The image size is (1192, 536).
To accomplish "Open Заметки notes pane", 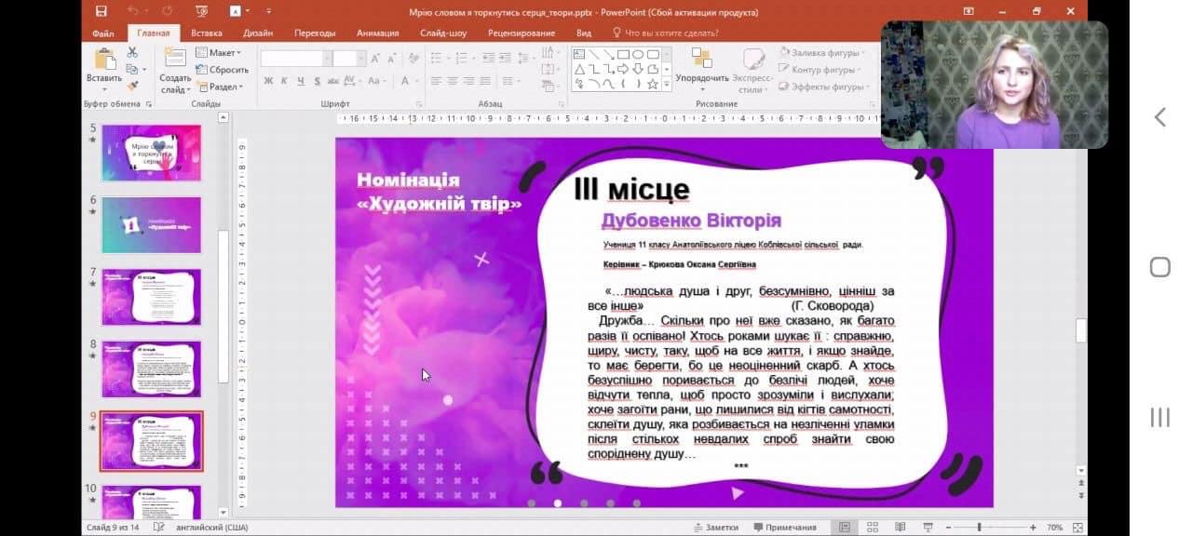I will [715, 528].
